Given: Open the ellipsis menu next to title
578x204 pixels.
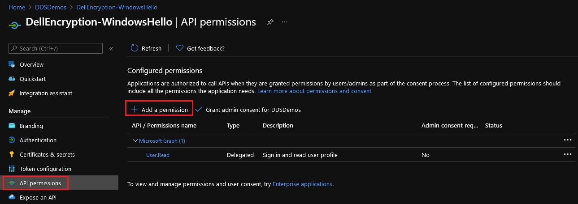Looking at the screenshot, I should click(285, 22).
